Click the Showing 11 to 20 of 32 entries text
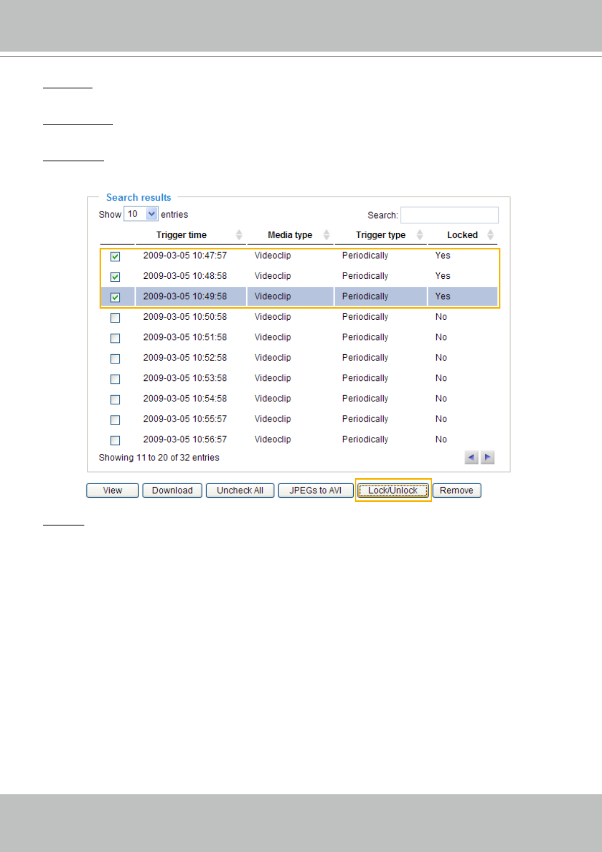Screen dimensions: 602x852 point(159,457)
